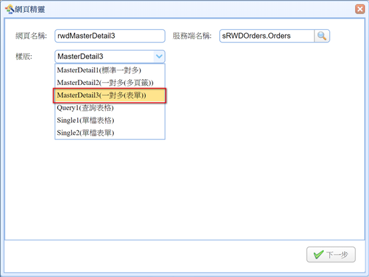The image size is (369, 277).
Task: Choose MasterDetail2(一對多(多頁籤)) from the list
Action: 110,82
